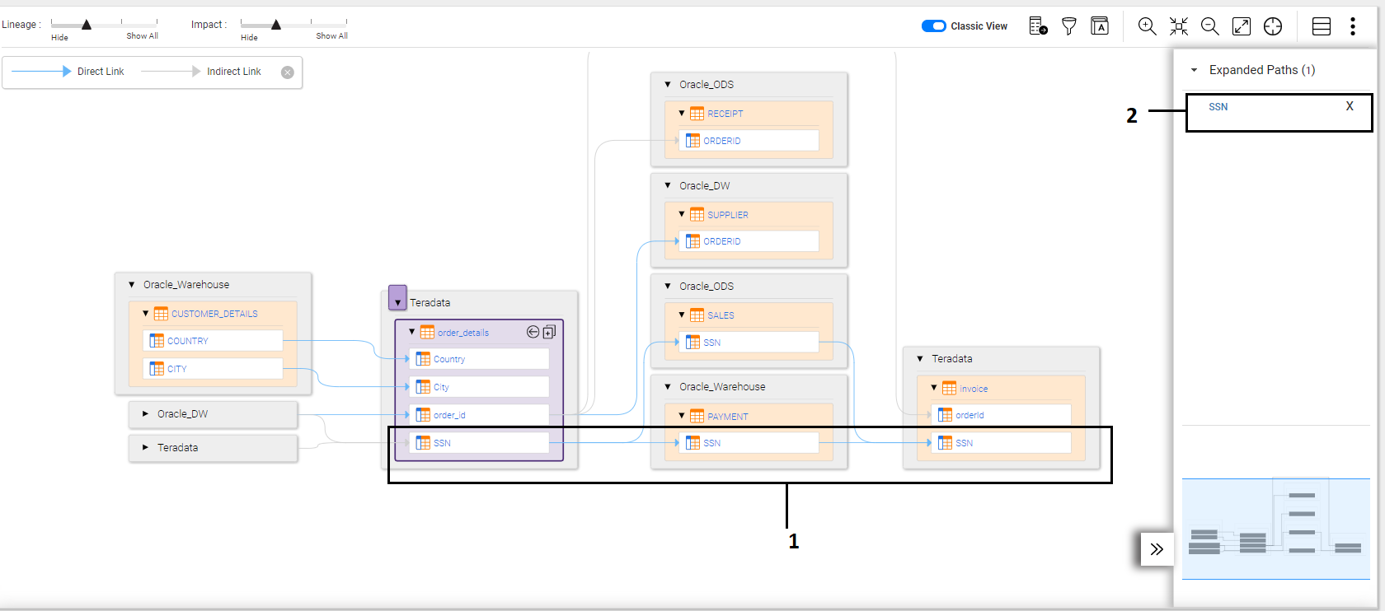Collapse the Oracle_ODS group containing RECEIPT
The height and width of the screenshot is (611, 1385).
click(x=668, y=85)
